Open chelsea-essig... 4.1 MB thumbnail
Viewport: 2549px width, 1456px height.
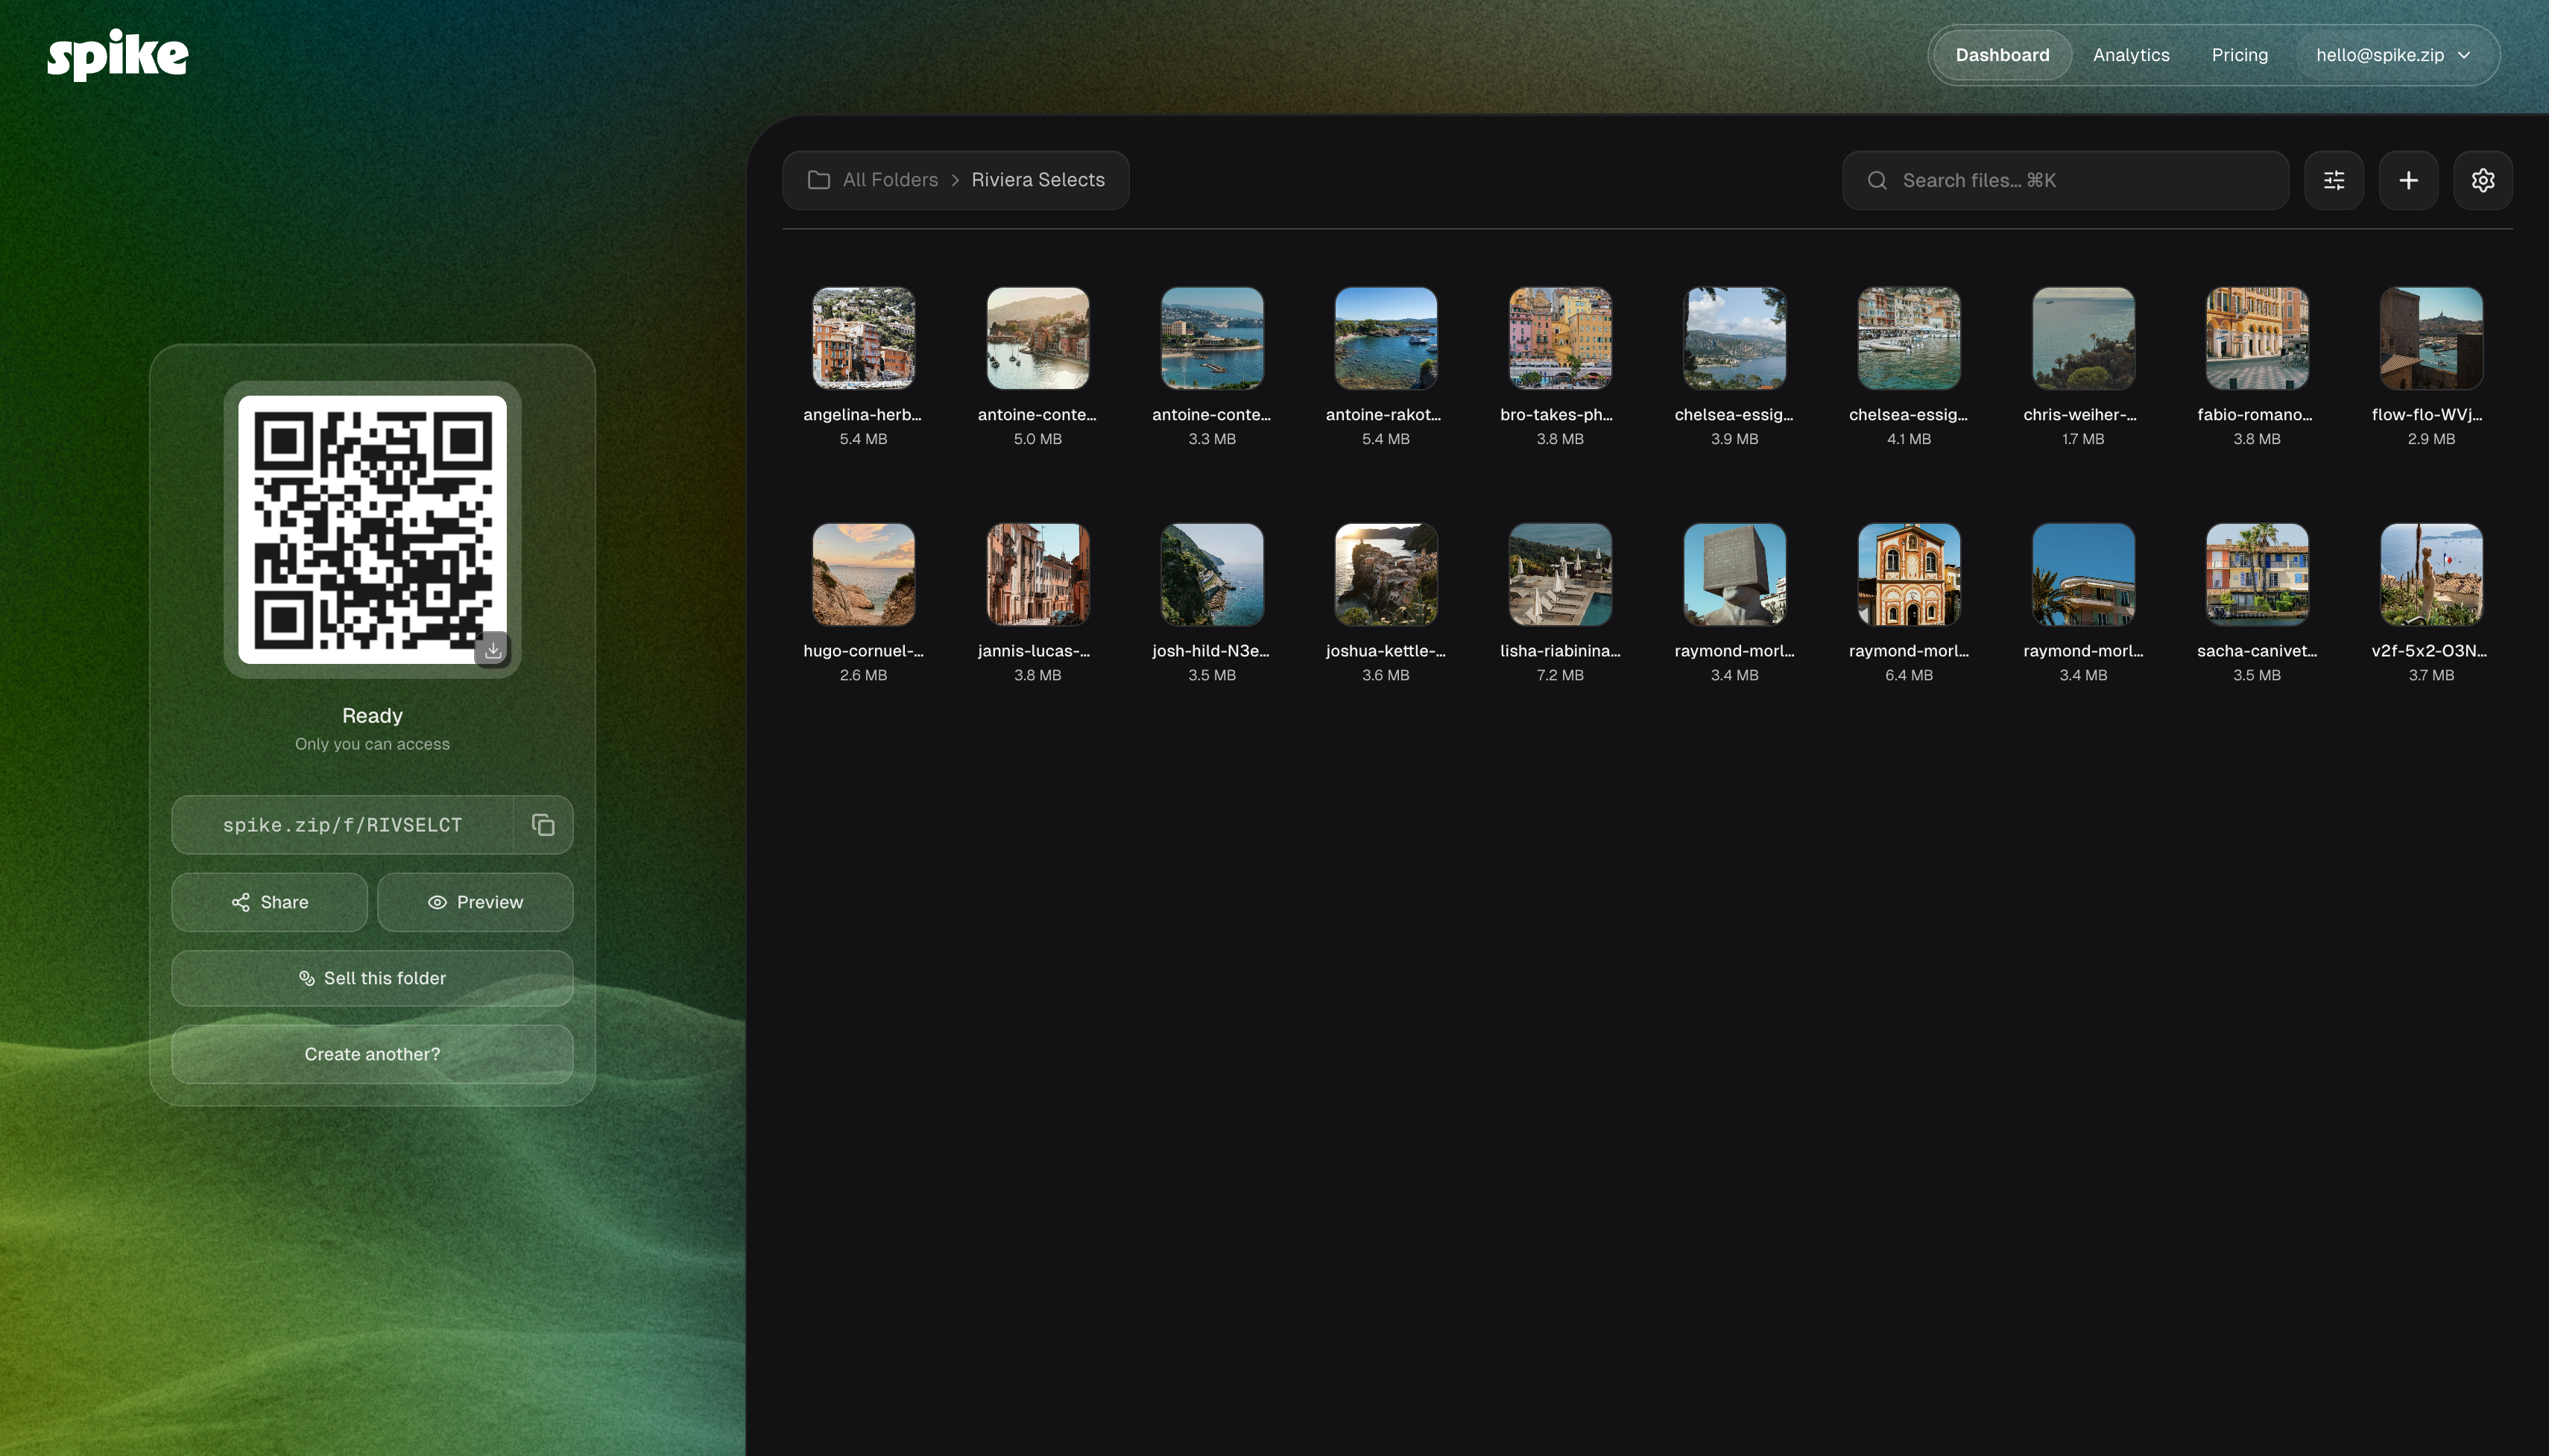click(1909, 338)
